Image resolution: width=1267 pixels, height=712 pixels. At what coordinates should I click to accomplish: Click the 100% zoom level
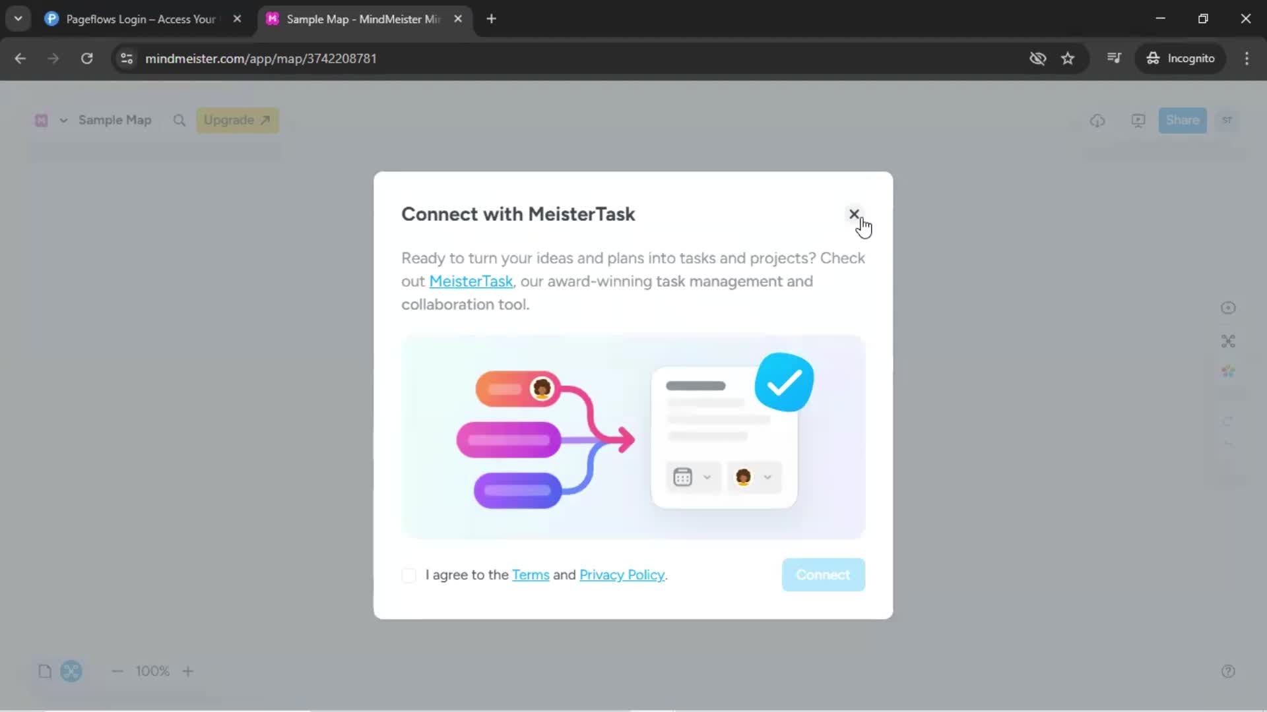click(x=152, y=671)
